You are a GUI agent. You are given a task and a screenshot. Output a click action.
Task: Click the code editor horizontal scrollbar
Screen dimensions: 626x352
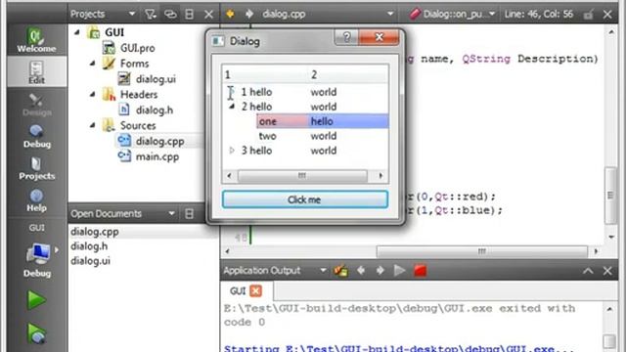pyautogui.click(x=482, y=251)
